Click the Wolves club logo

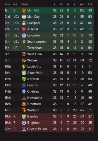24,60
